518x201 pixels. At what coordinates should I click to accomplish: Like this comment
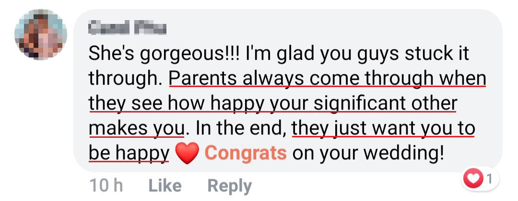coord(164,186)
